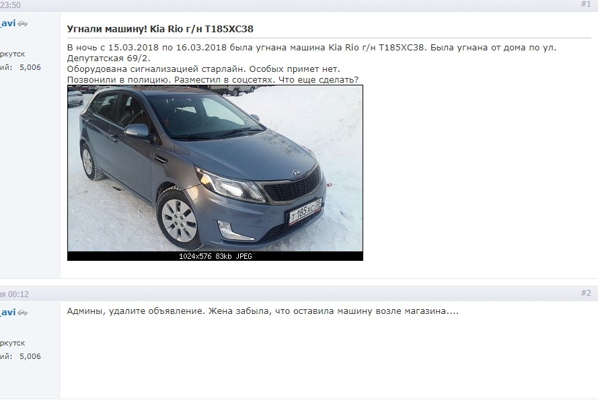Open the #1 post permalink
This screenshot has height=404, width=598.
point(585,4)
